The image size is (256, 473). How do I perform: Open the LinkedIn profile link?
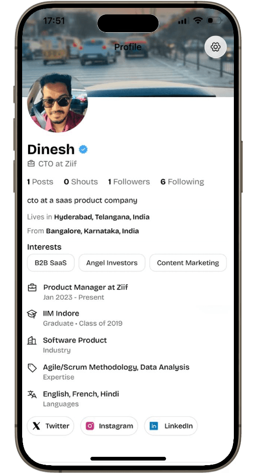point(171,426)
